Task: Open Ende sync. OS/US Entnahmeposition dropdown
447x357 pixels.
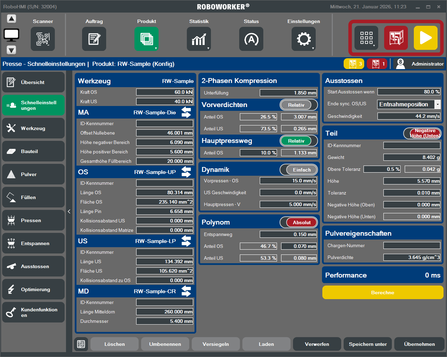Action: pos(409,104)
